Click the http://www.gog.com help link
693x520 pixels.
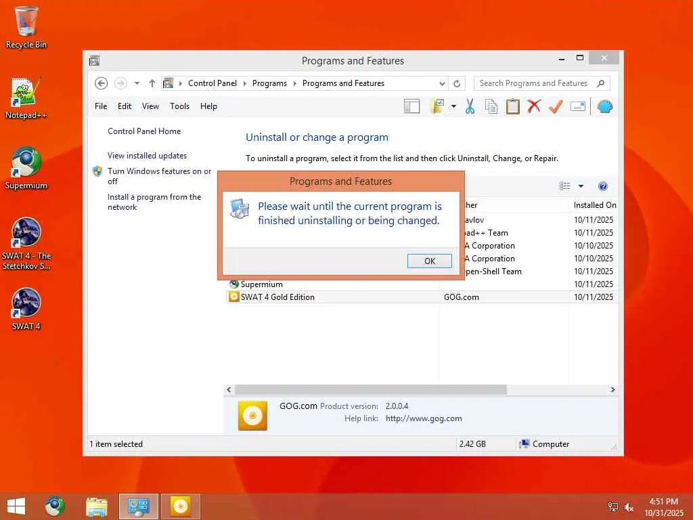coord(424,418)
